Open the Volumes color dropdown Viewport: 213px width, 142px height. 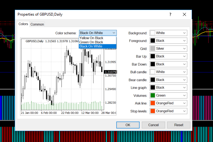(168, 95)
